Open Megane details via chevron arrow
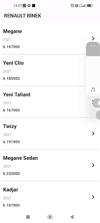Image resolution: width=100 pixels, height=223 pixels. (93, 38)
